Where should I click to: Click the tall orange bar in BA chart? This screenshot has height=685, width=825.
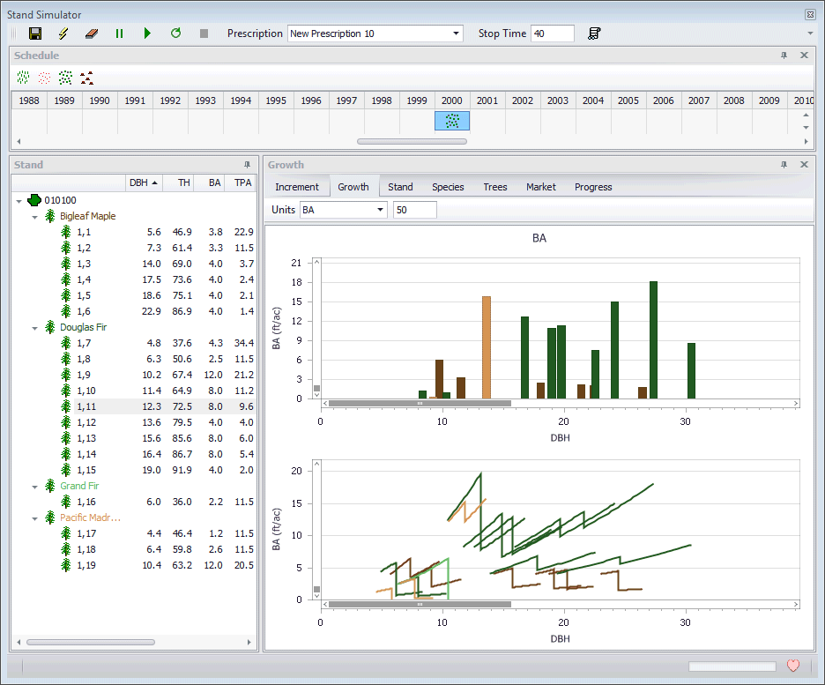click(487, 347)
